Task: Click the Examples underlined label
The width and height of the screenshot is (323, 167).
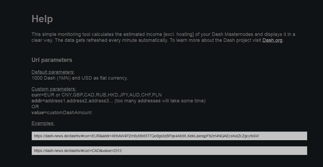Action: click(x=43, y=123)
